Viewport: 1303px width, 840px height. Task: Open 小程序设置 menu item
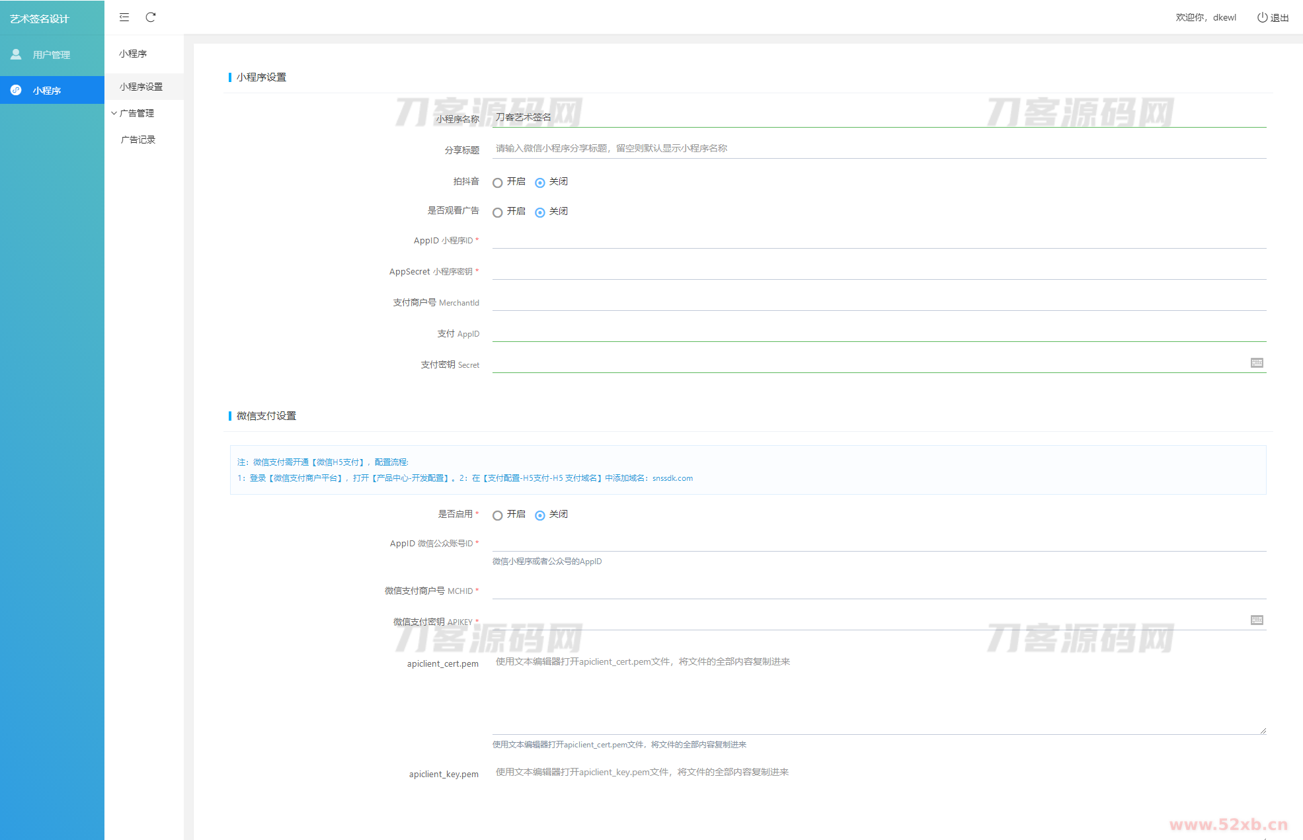[141, 87]
